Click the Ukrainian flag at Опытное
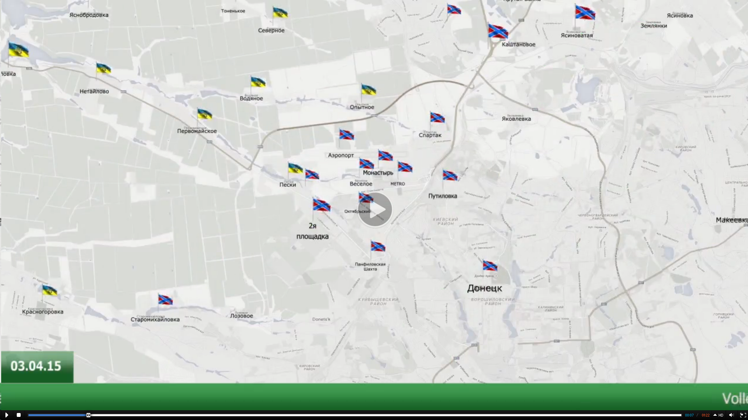This screenshot has height=420, width=748. click(x=368, y=90)
